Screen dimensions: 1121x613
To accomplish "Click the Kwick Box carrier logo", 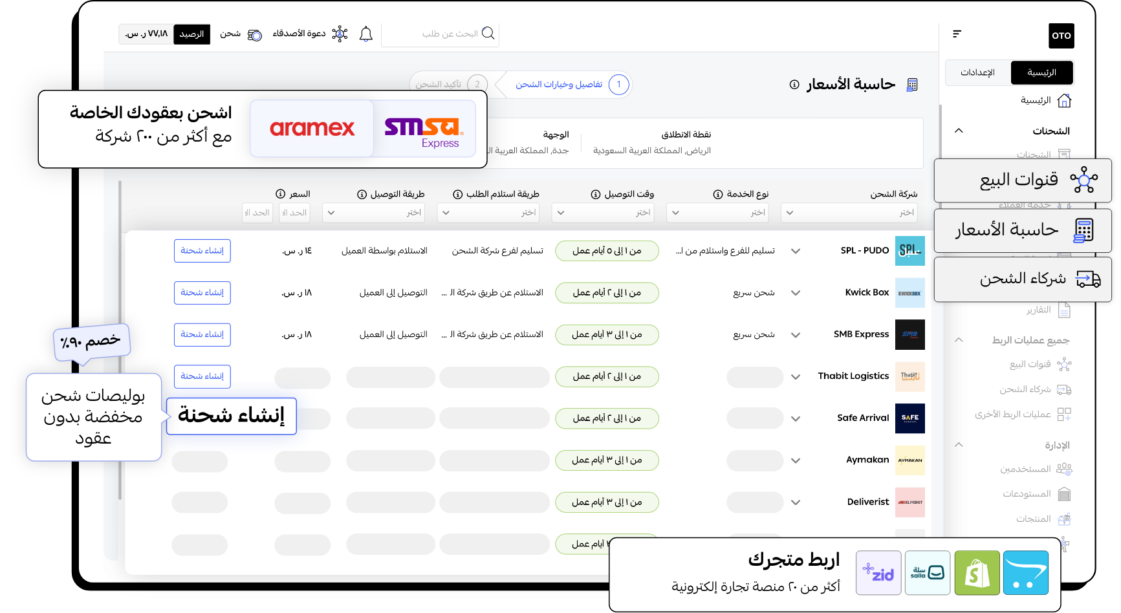I will pos(909,293).
